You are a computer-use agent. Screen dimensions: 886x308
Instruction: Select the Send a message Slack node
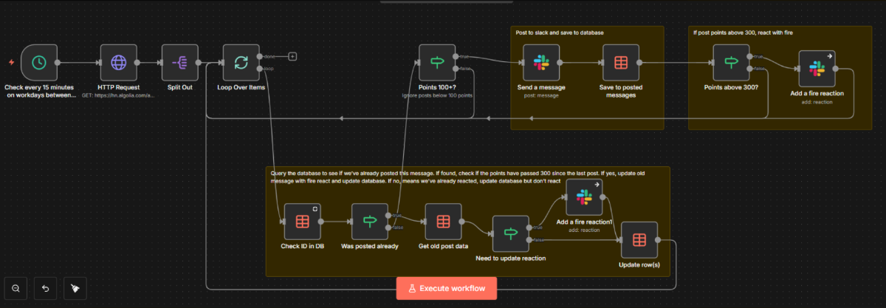coord(541,63)
